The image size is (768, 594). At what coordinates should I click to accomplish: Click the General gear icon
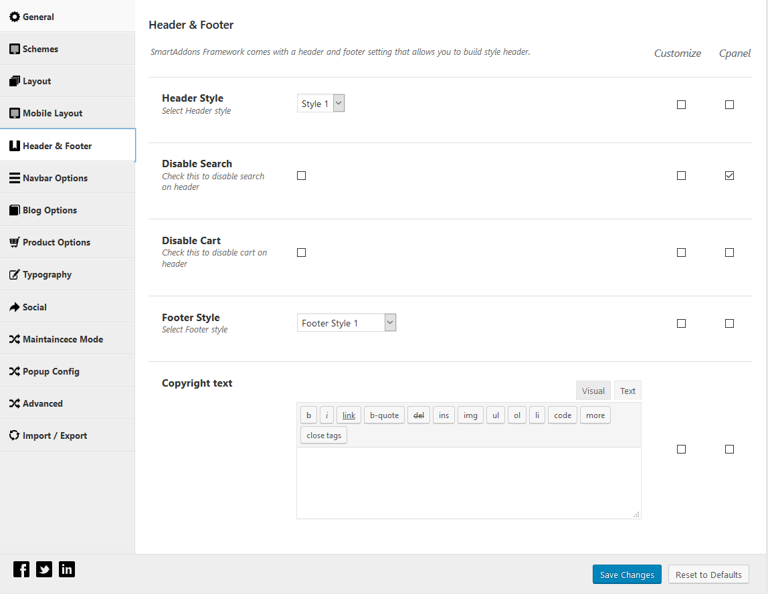click(x=15, y=17)
